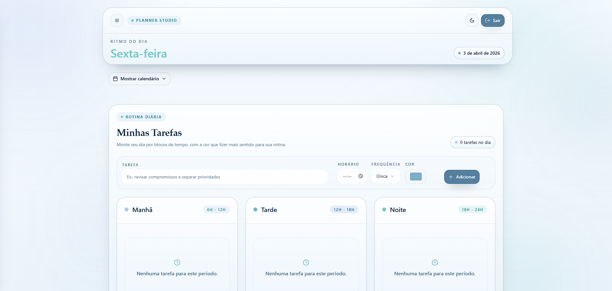Toggle dark mode with moon icon
Image resolution: width=612 pixels, height=291 pixels.
click(472, 20)
